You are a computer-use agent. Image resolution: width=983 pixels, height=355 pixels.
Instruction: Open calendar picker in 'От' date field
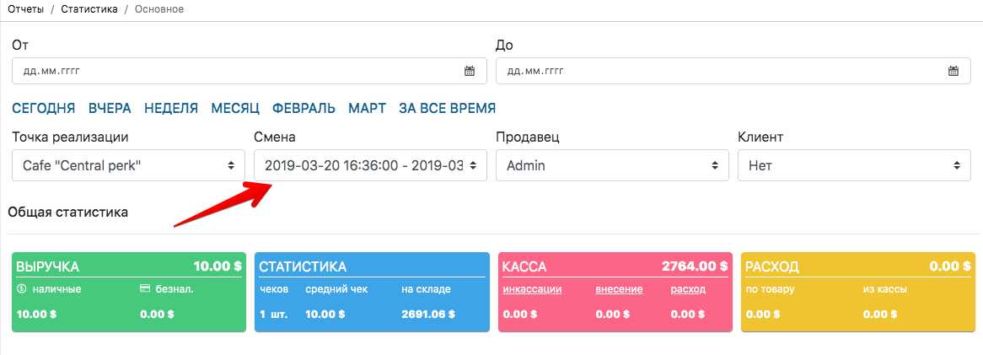(x=470, y=71)
